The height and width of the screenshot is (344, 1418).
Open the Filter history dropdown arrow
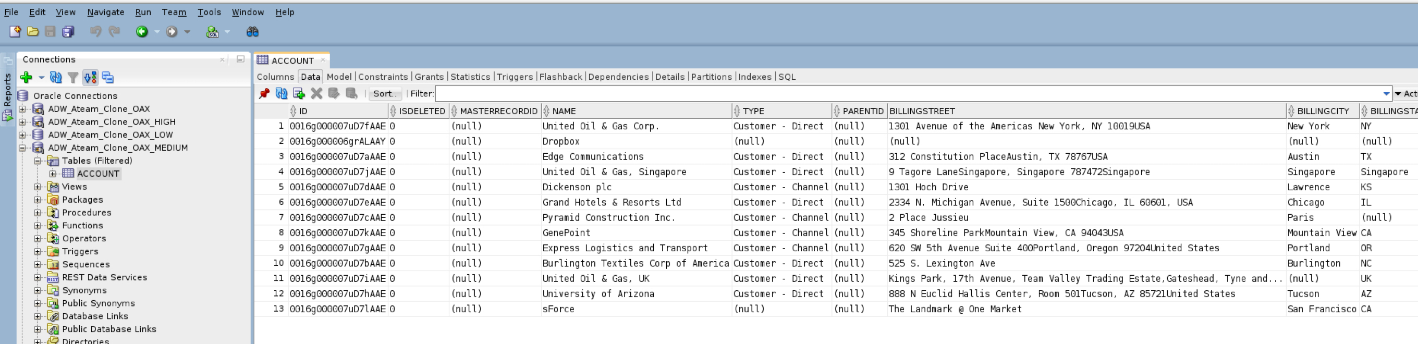point(1386,94)
